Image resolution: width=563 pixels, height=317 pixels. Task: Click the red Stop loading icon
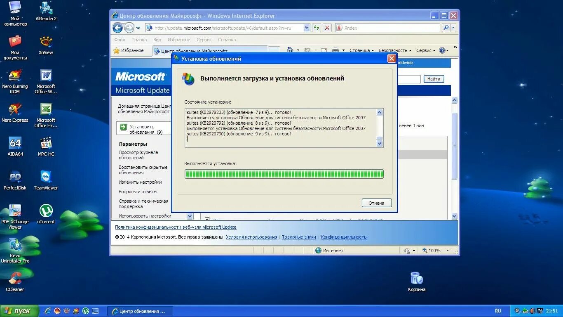pyautogui.click(x=327, y=28)
